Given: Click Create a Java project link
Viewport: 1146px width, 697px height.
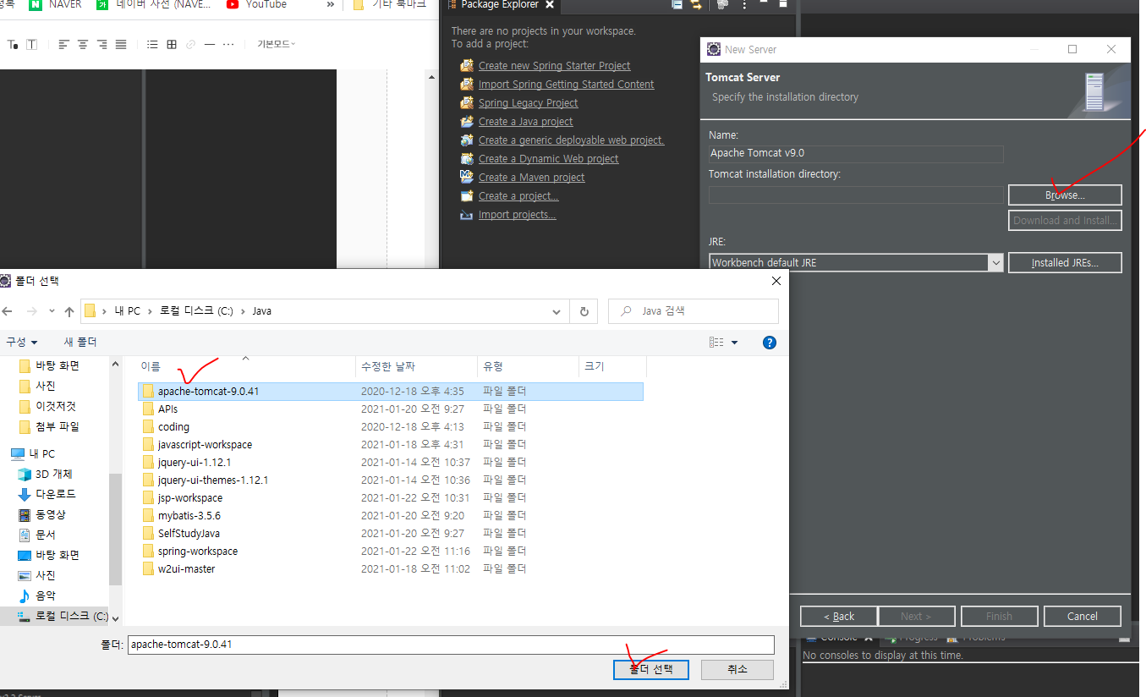Looking at the screenshot, I should point(525,122).
